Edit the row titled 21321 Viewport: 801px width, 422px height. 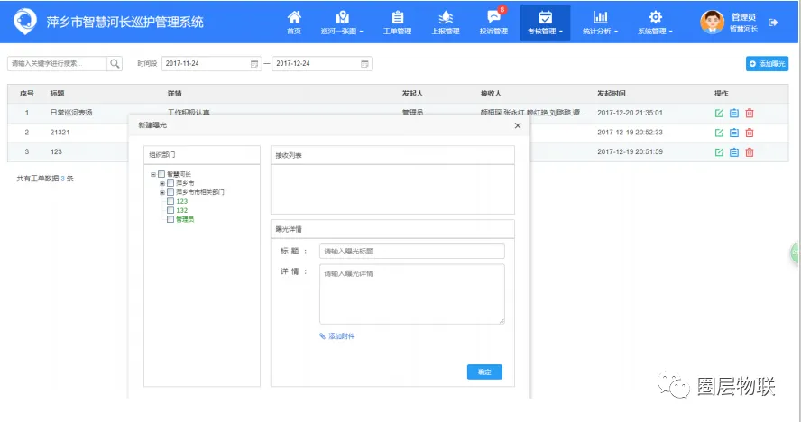[719, 133]
